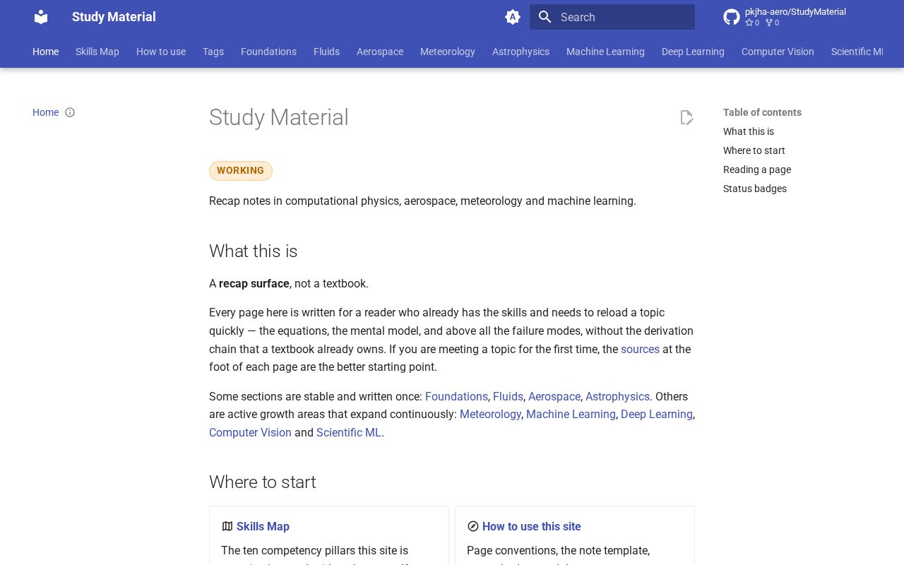Open the Skills Map card title link
The height and width of the screenshot is (565, 904).
tap(263, 526)
